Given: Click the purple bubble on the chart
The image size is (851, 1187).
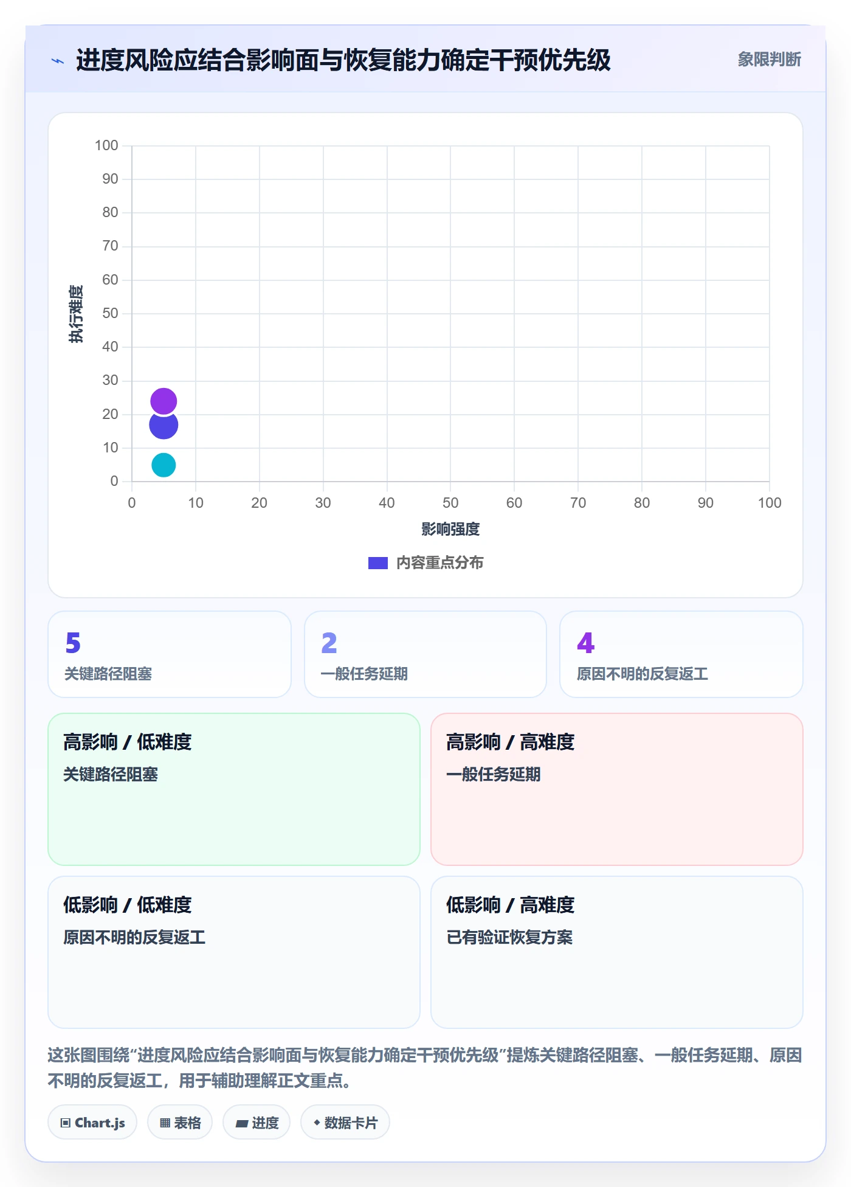Looking at the screenshot, I should click(164, 401).
